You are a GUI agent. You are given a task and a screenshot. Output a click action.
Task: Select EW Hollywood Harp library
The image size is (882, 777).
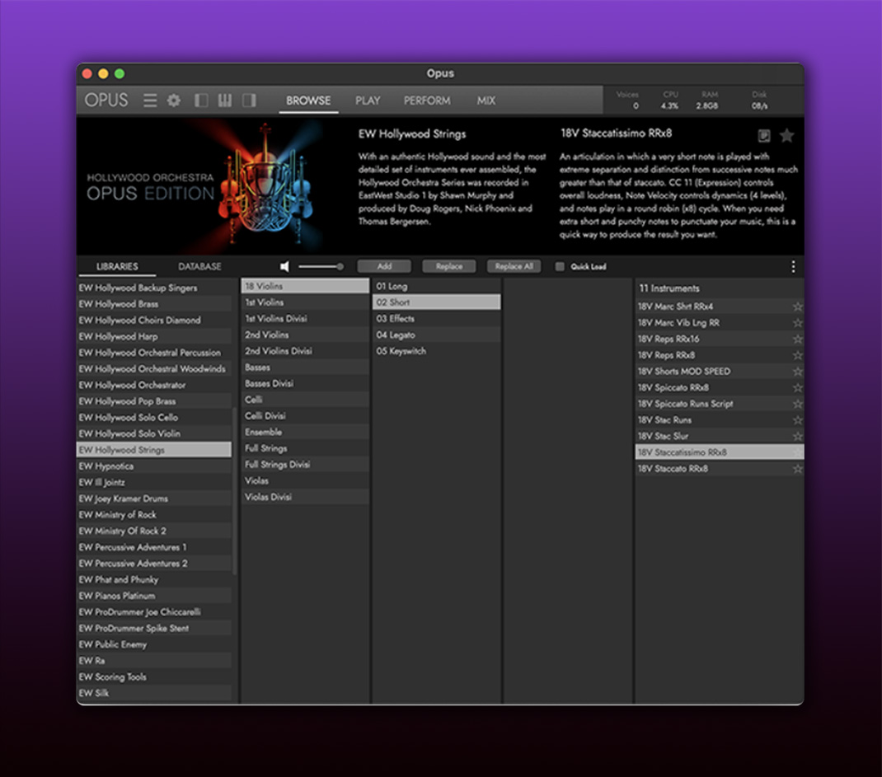154,337
